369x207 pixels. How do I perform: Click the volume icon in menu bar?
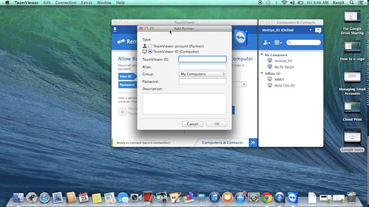(x=292, y=3)
